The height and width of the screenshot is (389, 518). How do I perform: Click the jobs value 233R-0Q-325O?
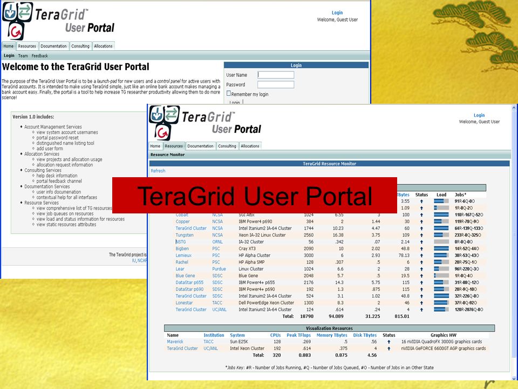468,235
